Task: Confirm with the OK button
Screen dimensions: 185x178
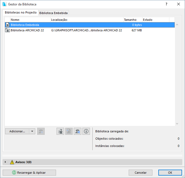Action: [x=170, y=173]
